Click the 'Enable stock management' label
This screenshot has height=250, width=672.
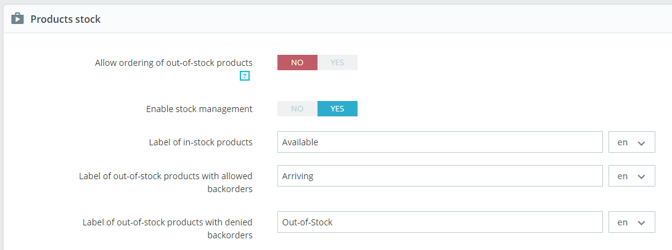click(x=199, y=109)
